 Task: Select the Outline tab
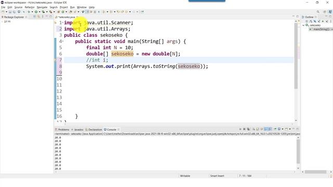coord(309,17)
